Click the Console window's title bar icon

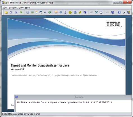point(17,97)
